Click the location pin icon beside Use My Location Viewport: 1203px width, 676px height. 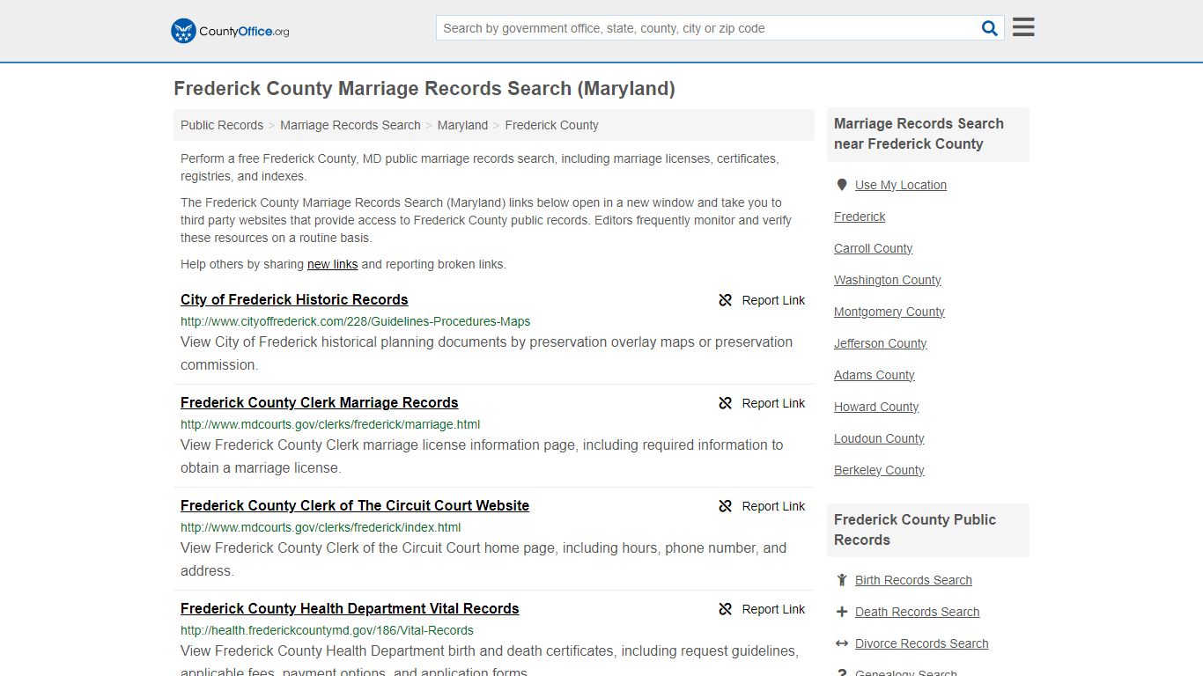coord(842,185)
